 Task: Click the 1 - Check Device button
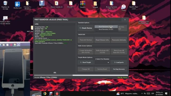[86, 28]
